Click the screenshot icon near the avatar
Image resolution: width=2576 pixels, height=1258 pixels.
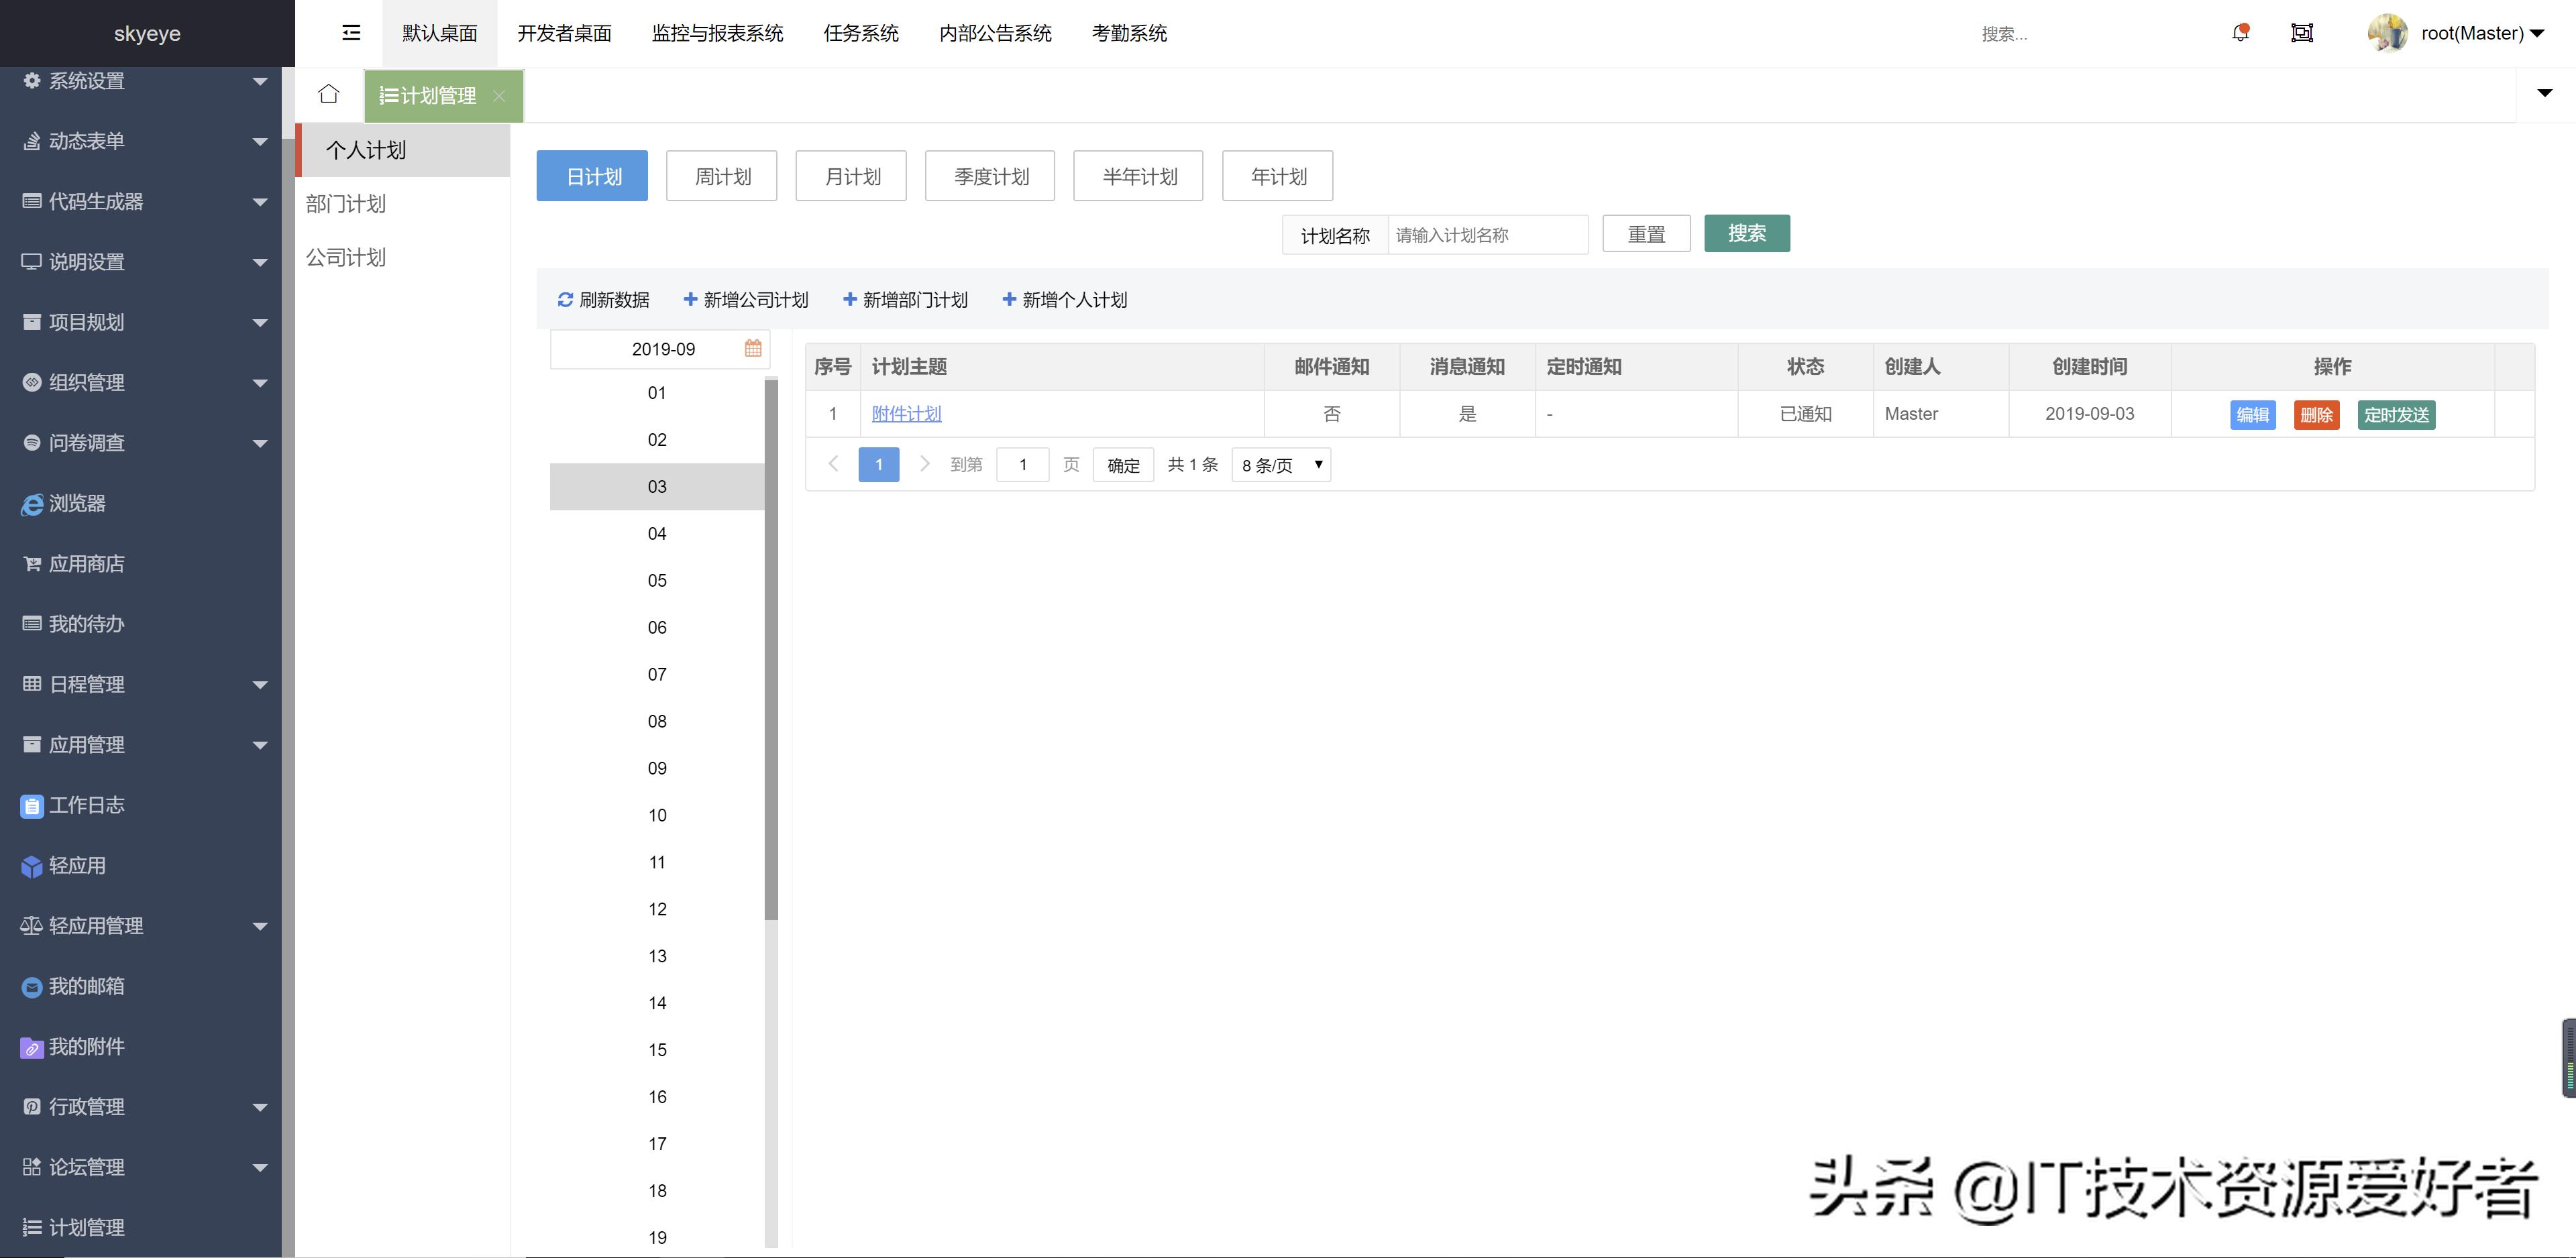(2302, 33)
